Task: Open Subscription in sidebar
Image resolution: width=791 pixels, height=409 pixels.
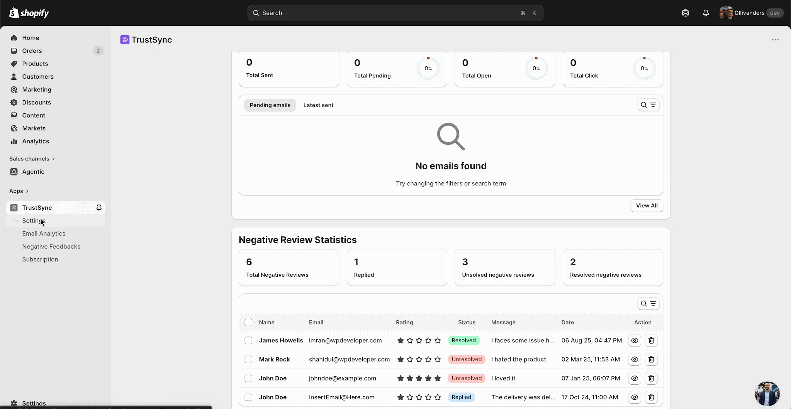Action: [x=40, y=259]
